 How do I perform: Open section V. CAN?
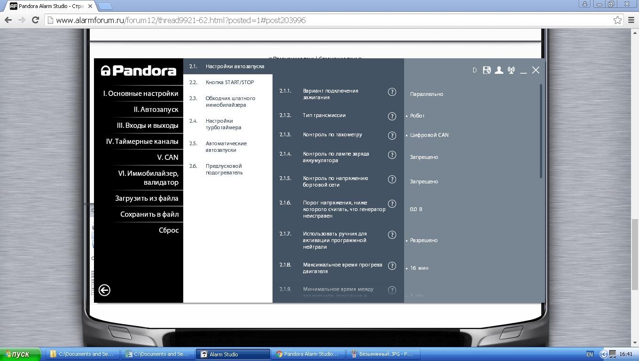click(x=168, y=157)
